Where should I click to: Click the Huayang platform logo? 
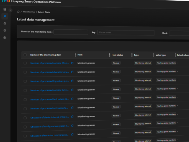pos(6,1)
